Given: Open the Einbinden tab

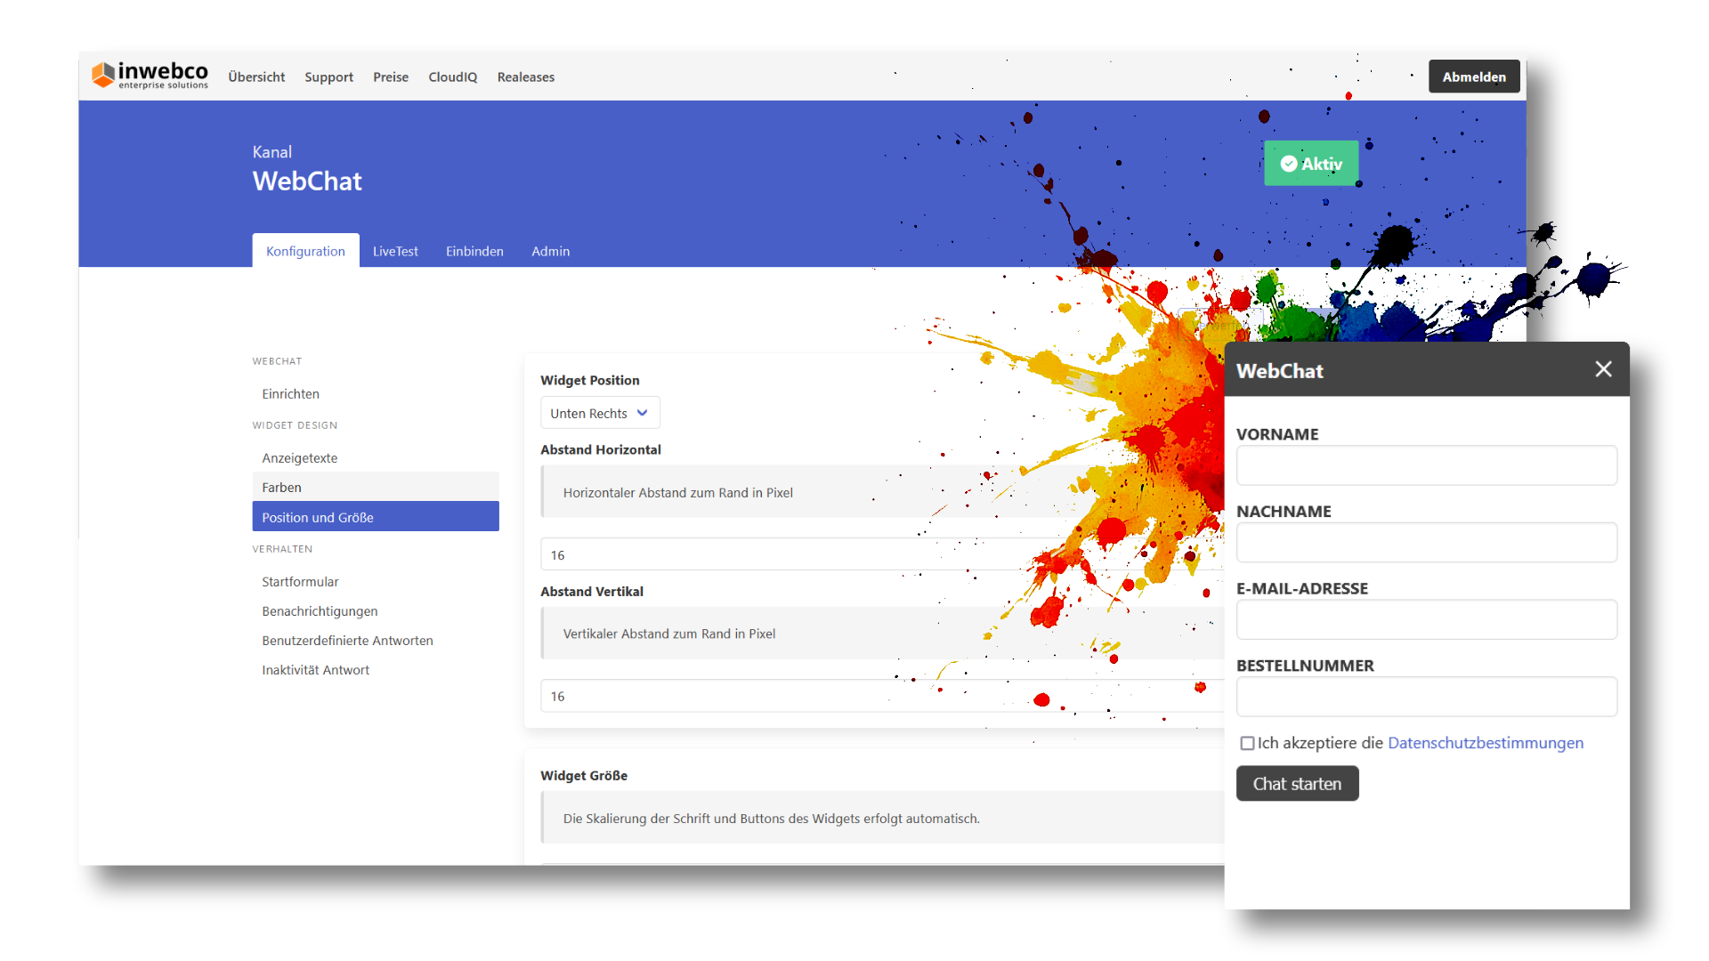Looking at the screenshot, I should point(474,251).
